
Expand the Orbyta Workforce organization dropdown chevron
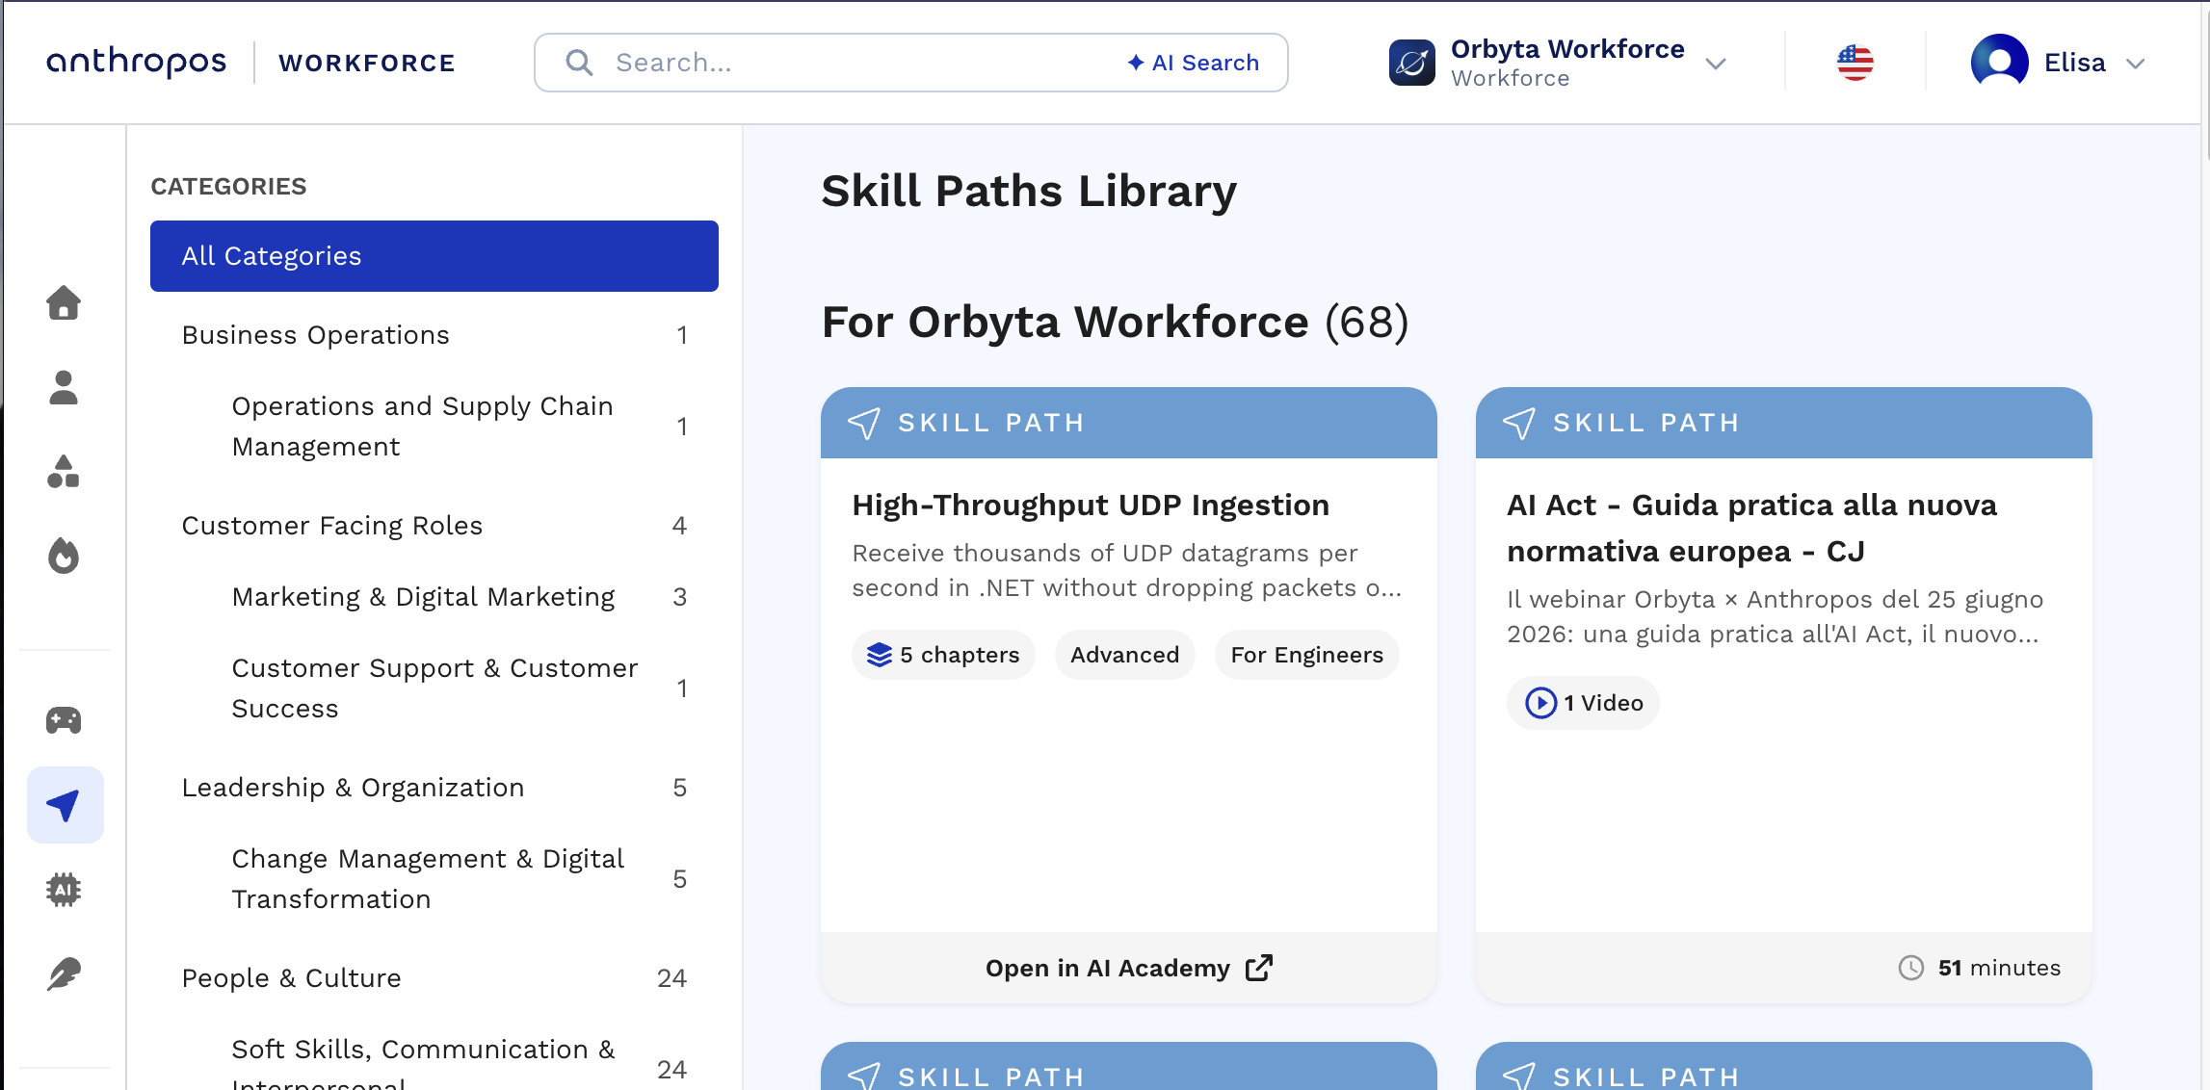1715,64
